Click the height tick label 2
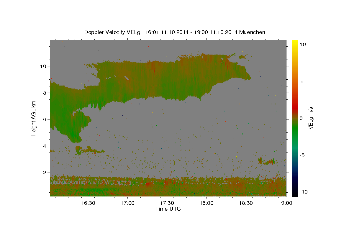The width and height of the screenshot is (354, 236). (45, 173)
